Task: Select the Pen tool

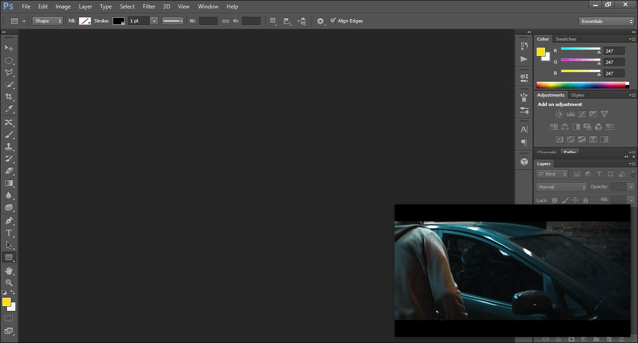Action: point(9,221)
